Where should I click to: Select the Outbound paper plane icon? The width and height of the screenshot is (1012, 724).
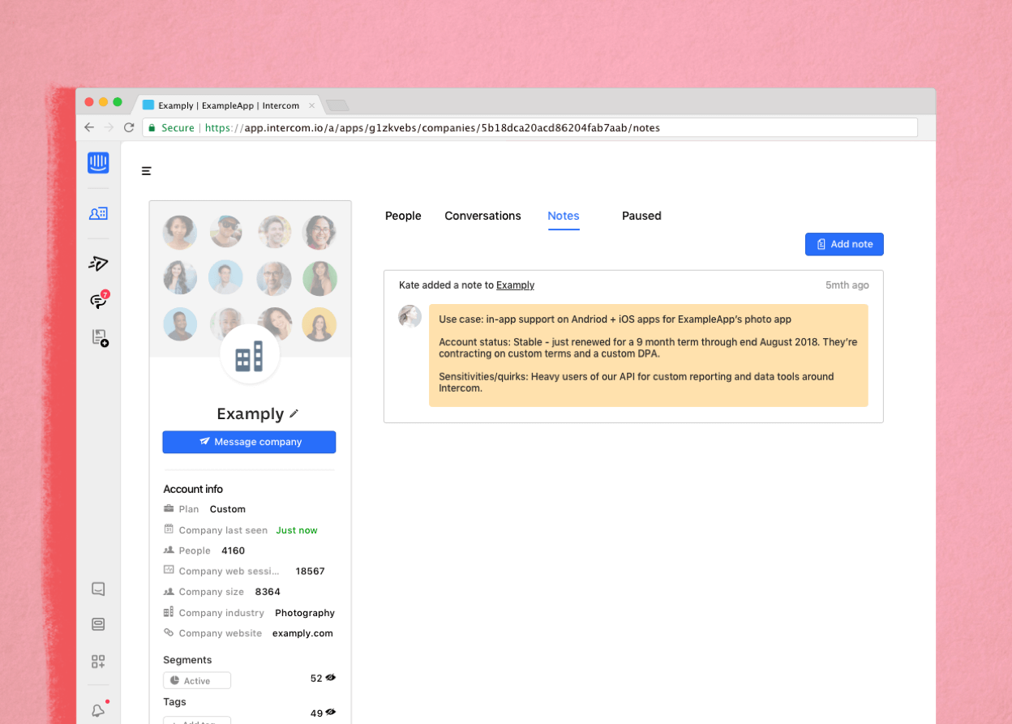tap(98, 263)
